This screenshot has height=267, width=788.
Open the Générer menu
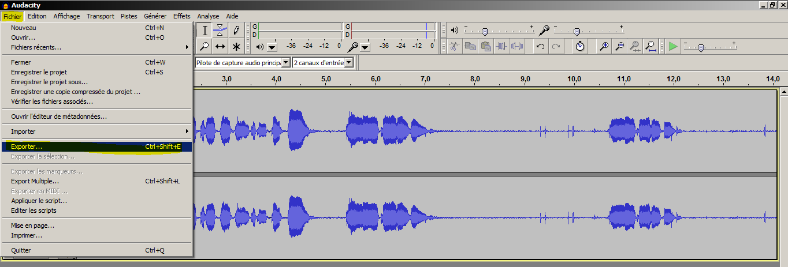coord(155,16)
